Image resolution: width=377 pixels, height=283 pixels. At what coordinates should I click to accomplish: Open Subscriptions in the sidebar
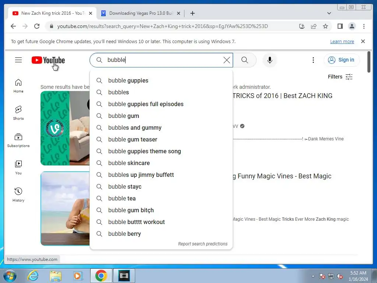tap(18, 140)
